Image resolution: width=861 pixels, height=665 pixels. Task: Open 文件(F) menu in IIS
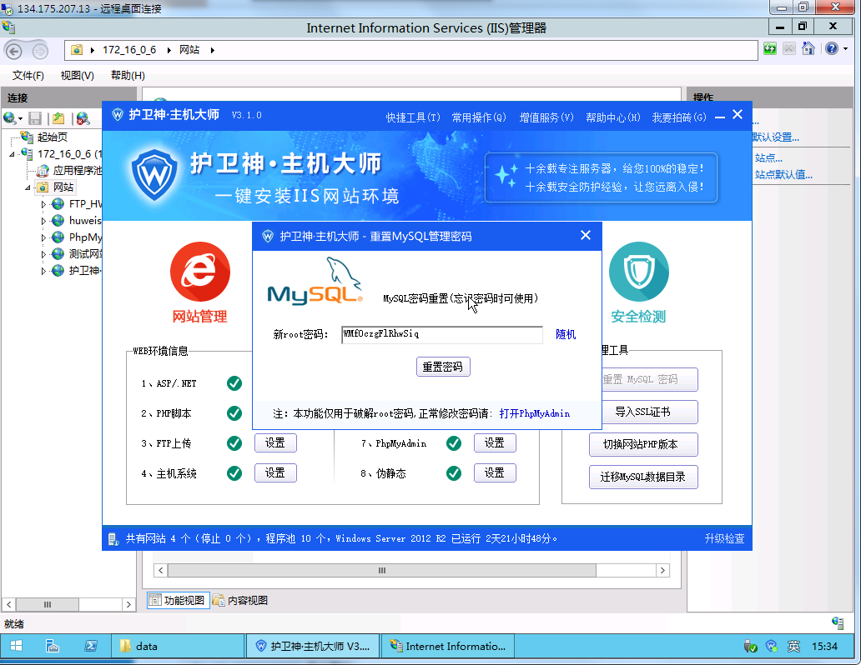click(28, 75)
